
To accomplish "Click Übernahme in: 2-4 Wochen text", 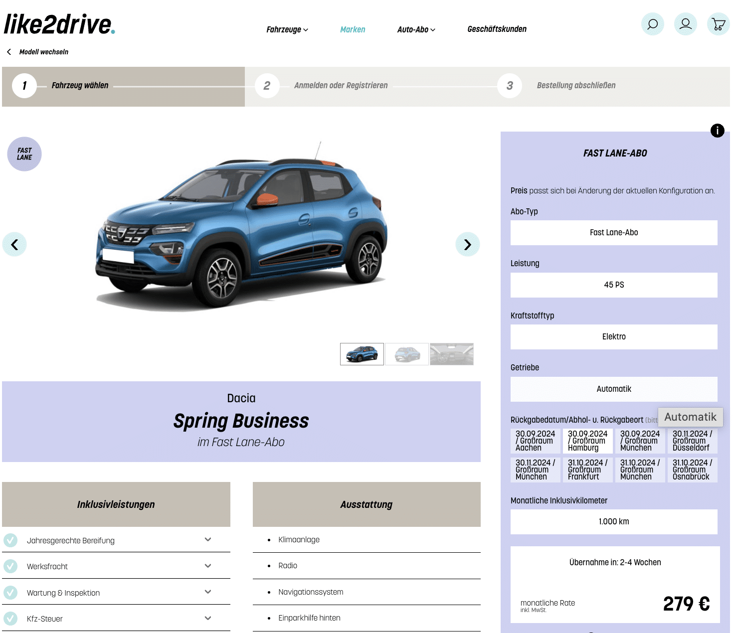I will (615, 562).
